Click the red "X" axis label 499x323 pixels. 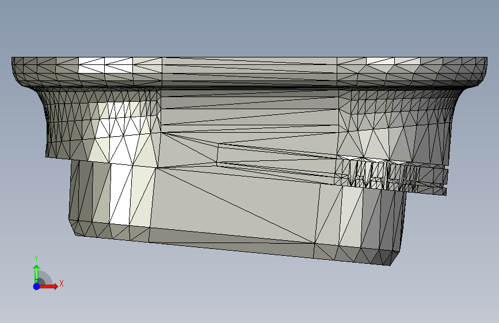coord(62,283)
